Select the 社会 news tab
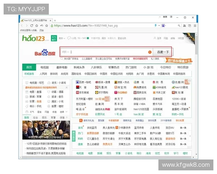 35,117
